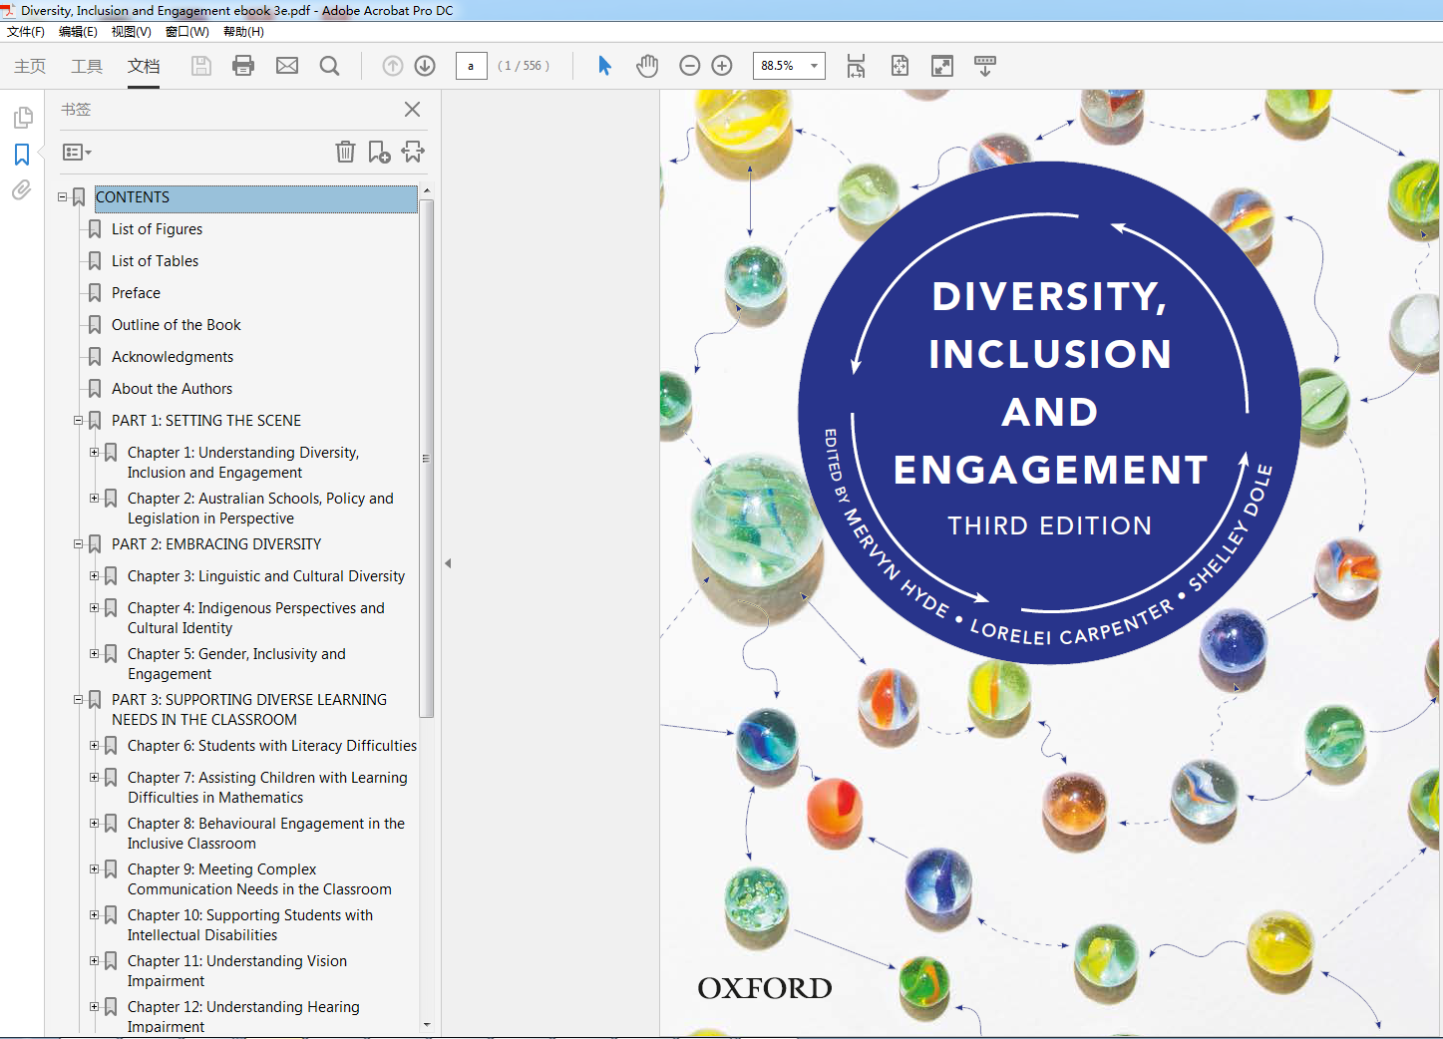The image size is (1443, 1039).
Task: Collapse navigation pane with side arrow
Action: pos(448,563)
